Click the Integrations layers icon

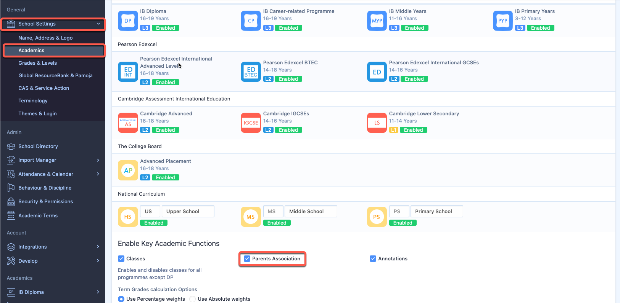pos(11,247)
